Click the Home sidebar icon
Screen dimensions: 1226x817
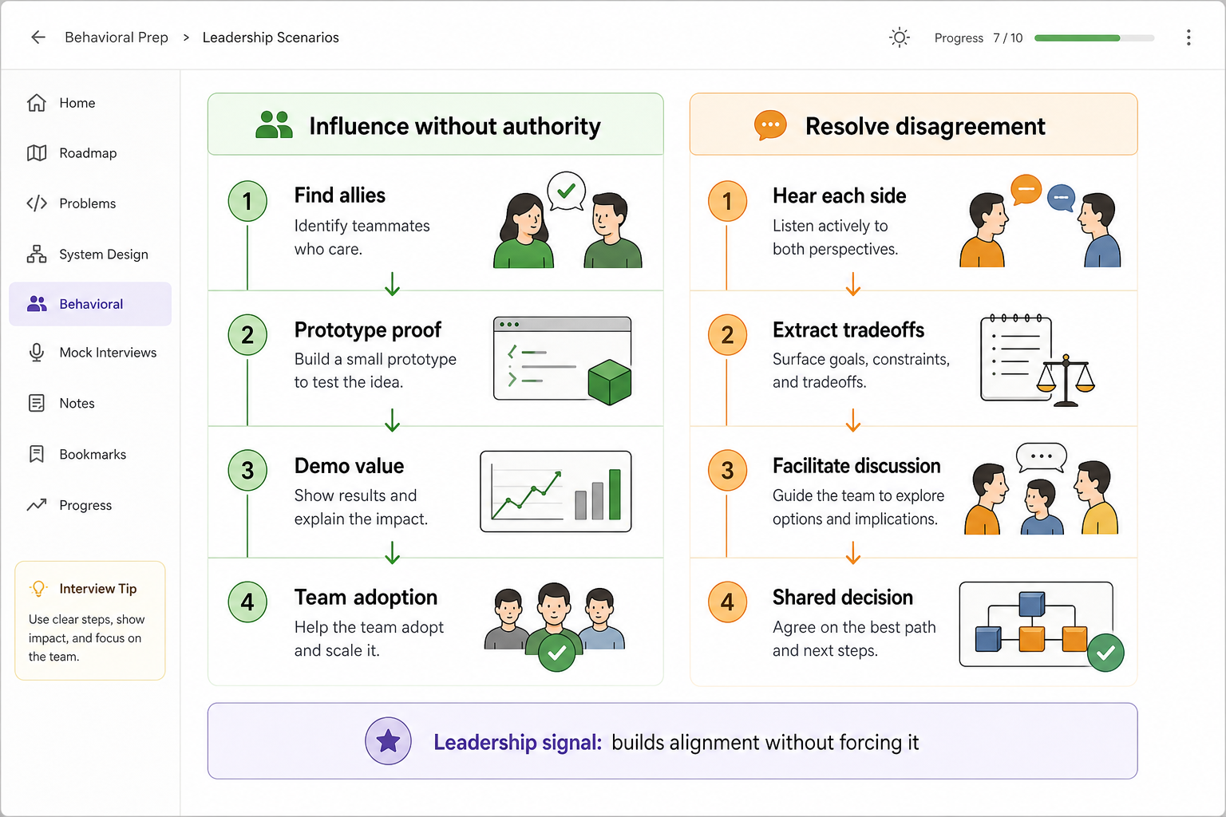pos(37,103)
